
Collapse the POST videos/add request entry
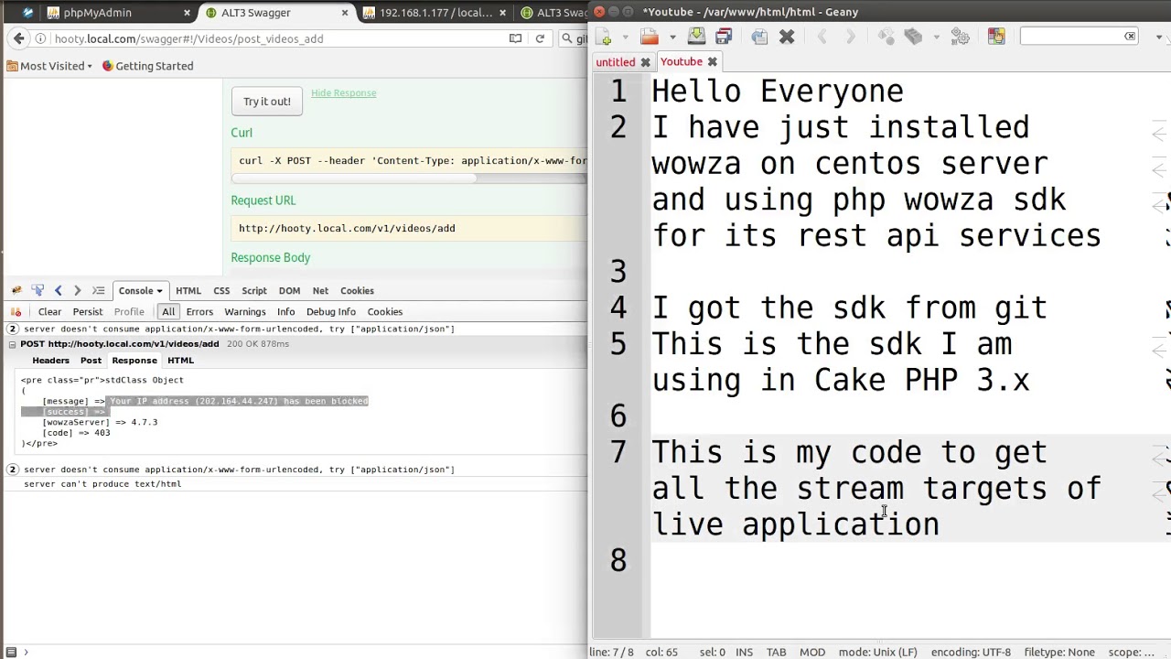[13, 344]
